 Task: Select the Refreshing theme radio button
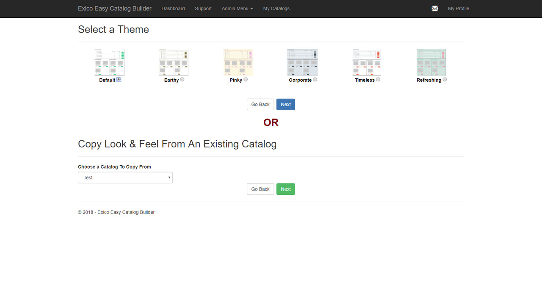point(445,79)
